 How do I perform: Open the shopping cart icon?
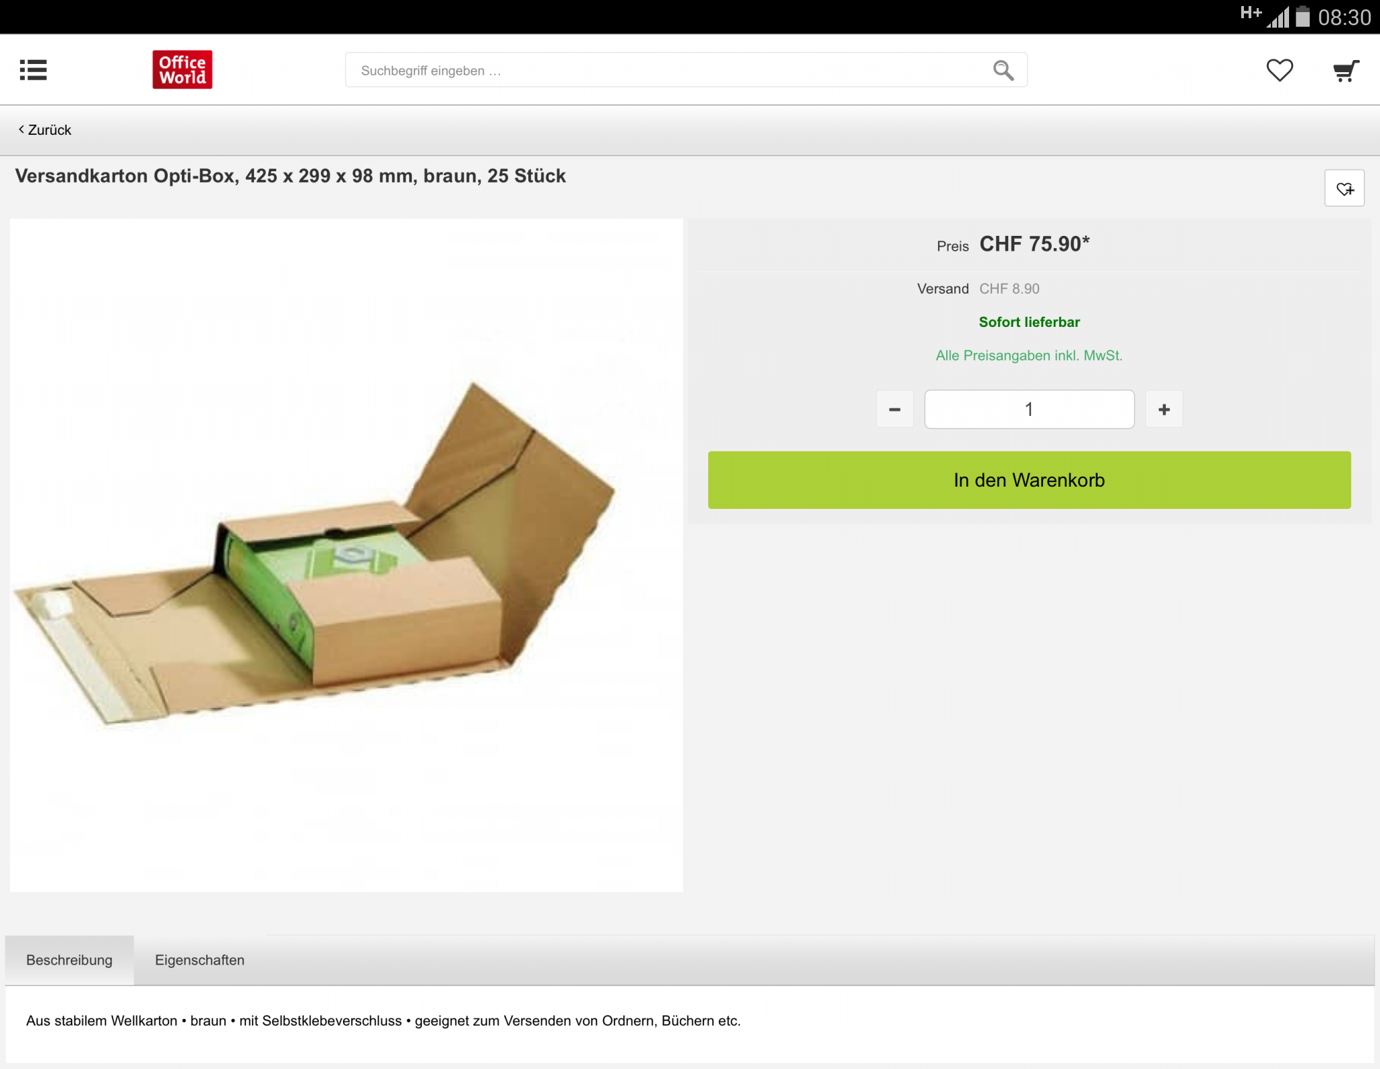point(1346,70)
